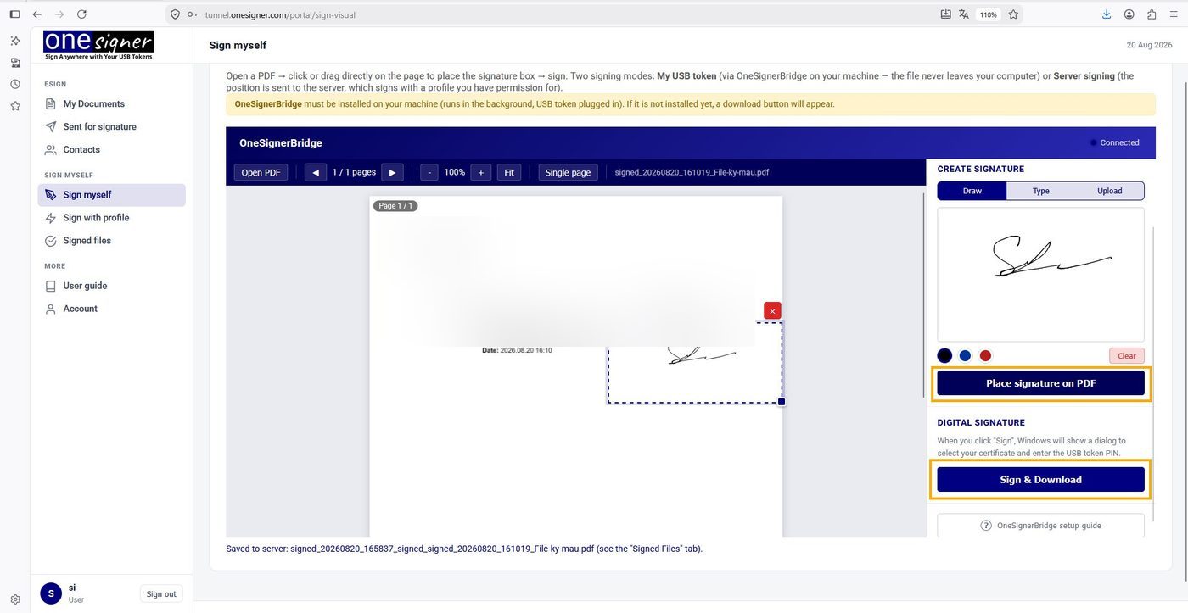Click the PDF file name label

(x=692, y=172)
